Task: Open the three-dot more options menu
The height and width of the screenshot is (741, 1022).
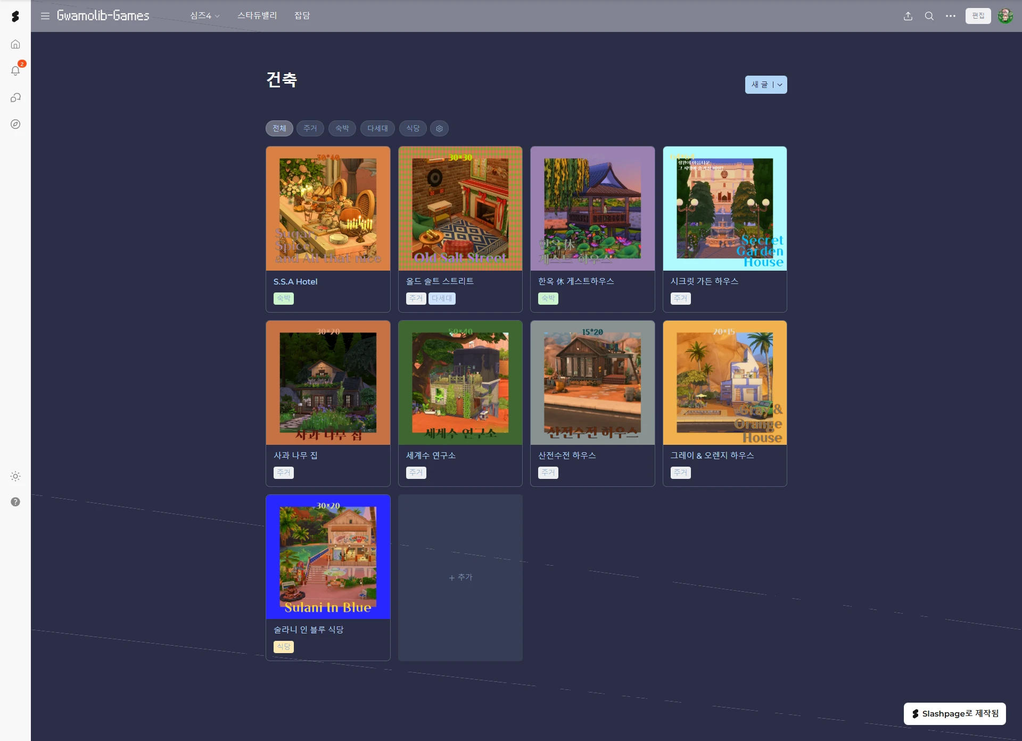Action: (951, 16)
